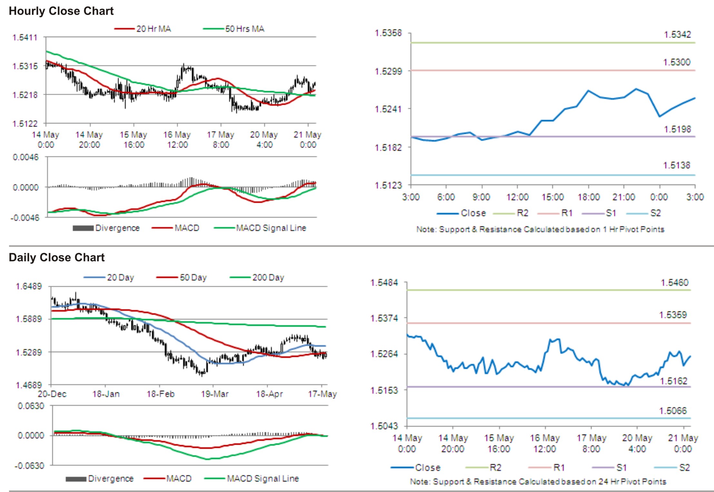The height and width of the screenshot is (492, 714).
Task: Click the gray Divergence legend swatch in hourly chart
Action: pyautogui.click(x=83, y=228)
